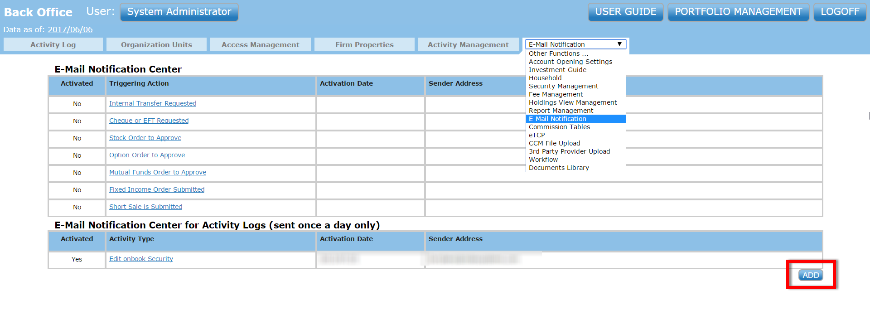The height and width of the screenshot is (310, 870).
Task: Open the USER GUIDE
Action: (x=625, y=12)
